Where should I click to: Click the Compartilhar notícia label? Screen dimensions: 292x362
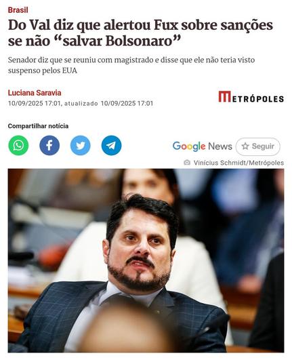click(38, 126)
